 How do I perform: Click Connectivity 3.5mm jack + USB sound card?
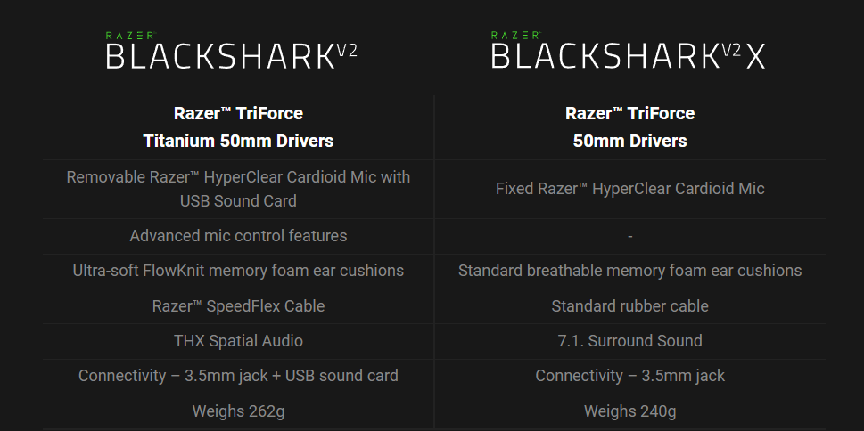point(239,376)
